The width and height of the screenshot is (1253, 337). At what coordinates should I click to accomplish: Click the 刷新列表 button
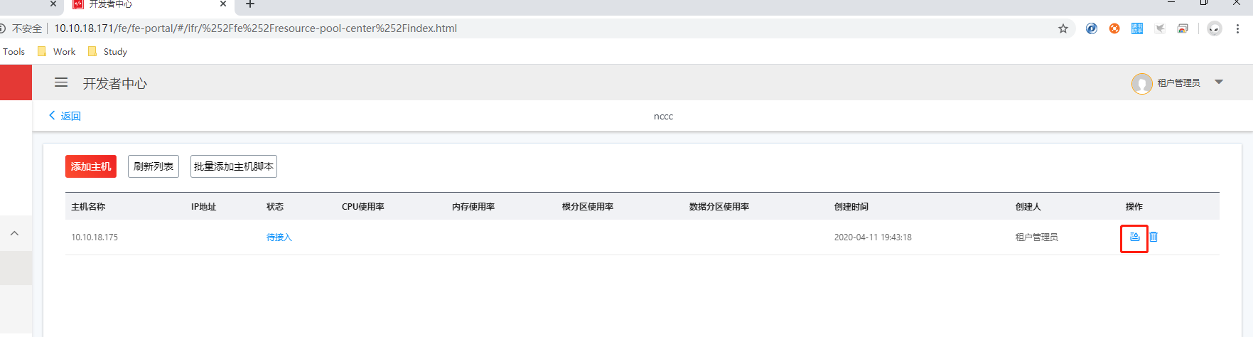tap(154, 166)
